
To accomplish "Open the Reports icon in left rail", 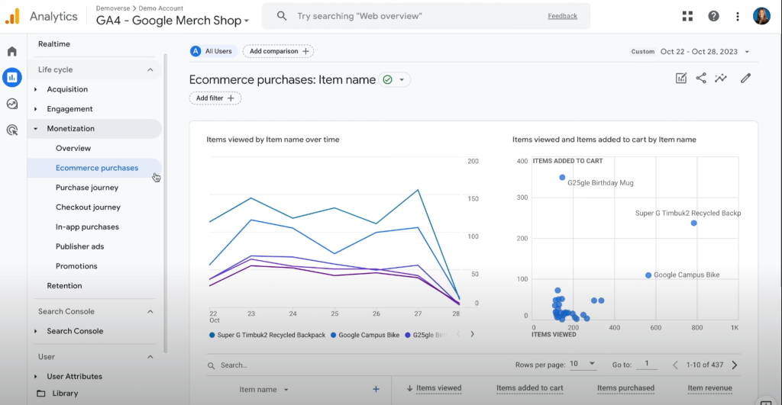I will click(12, 77).
